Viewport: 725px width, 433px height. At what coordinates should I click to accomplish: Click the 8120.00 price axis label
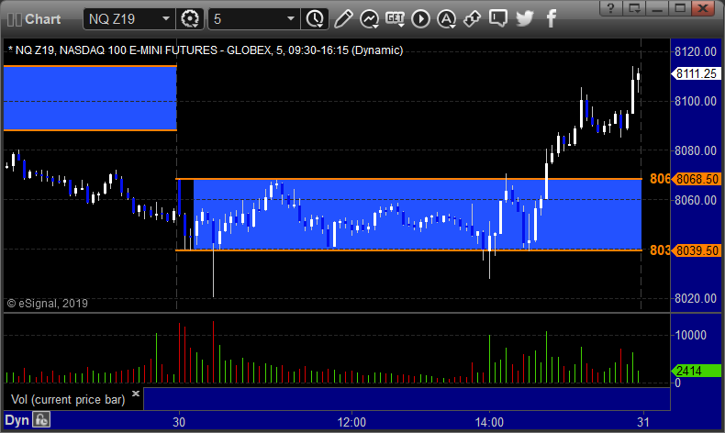pos(696,51)
